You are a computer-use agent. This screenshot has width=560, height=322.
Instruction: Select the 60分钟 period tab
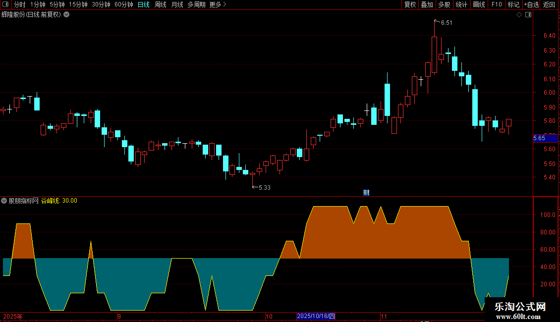point(124,4)
